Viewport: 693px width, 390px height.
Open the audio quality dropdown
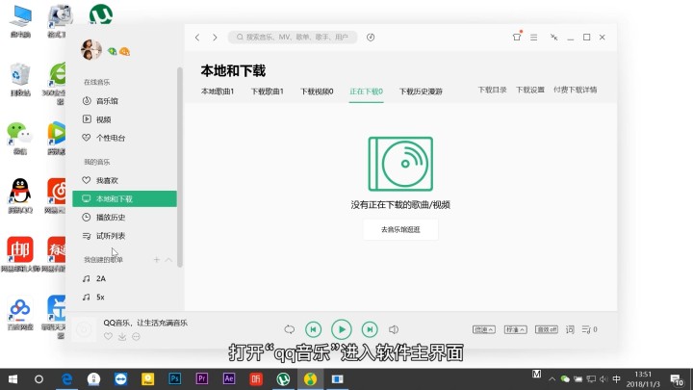tap(515, 329)
